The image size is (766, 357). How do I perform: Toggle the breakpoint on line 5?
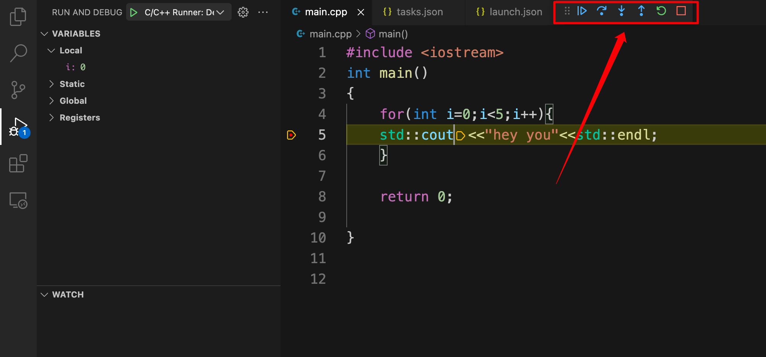(291, 135)
